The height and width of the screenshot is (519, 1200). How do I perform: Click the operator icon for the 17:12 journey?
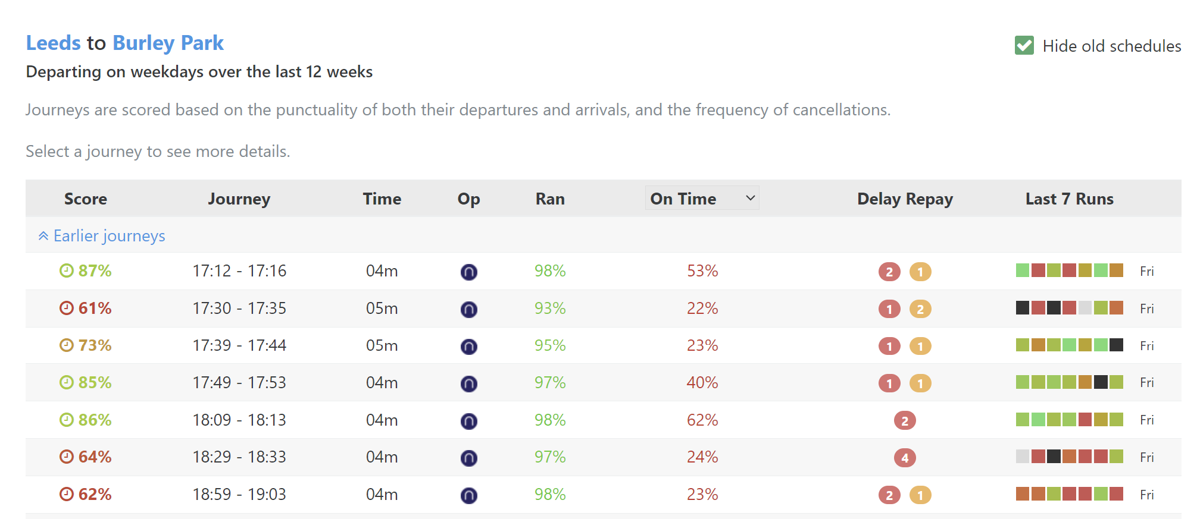pos(469,272)
